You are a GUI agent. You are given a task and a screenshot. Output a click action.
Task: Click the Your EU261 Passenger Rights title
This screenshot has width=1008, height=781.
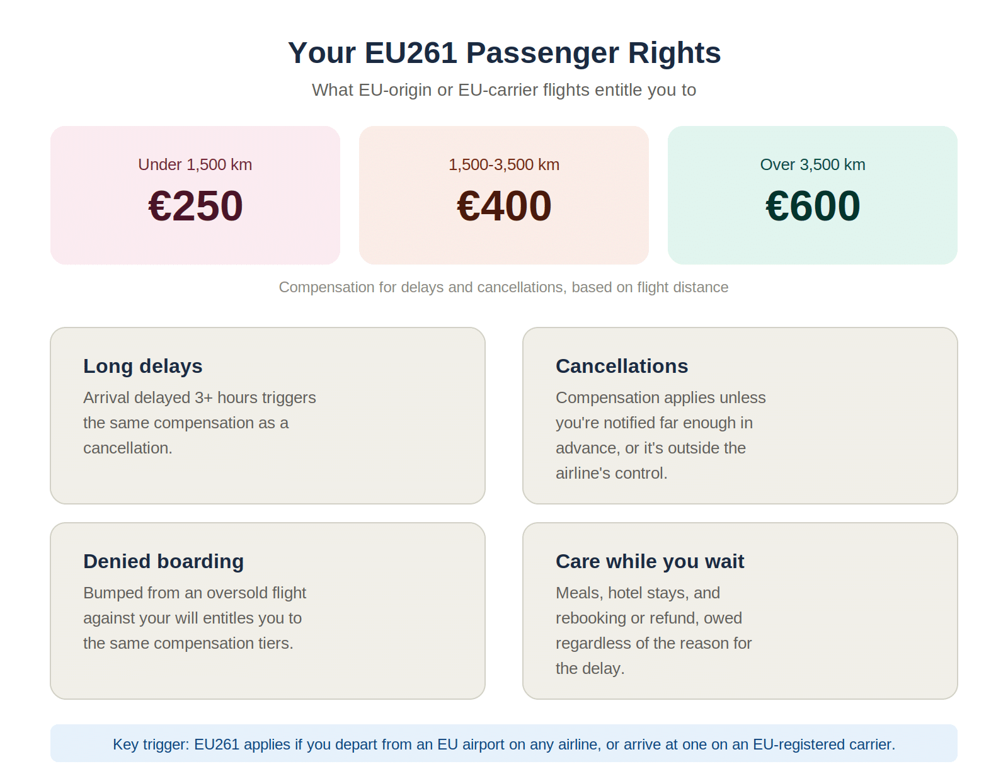[x=504, y=53]
